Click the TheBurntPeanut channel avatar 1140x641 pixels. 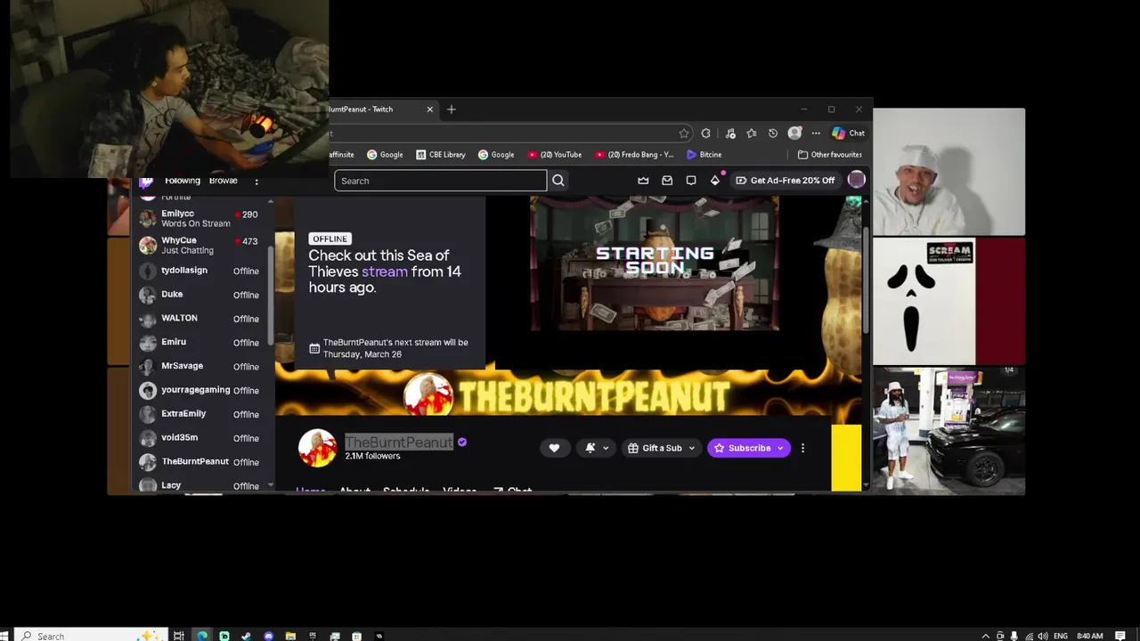coord(317,448)
